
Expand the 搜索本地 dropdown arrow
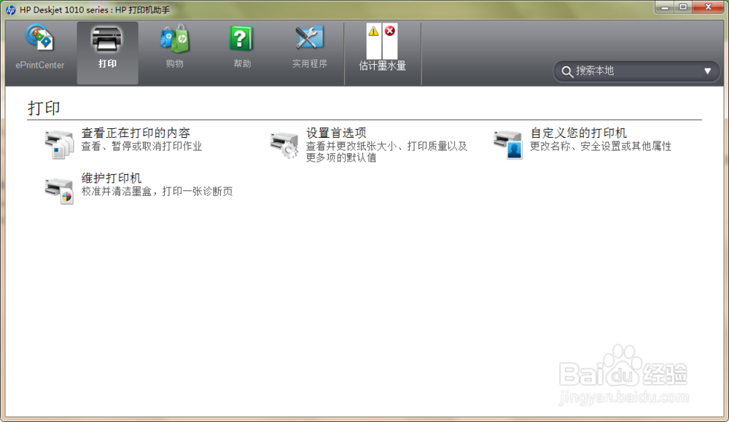click(x=708, y=71)
